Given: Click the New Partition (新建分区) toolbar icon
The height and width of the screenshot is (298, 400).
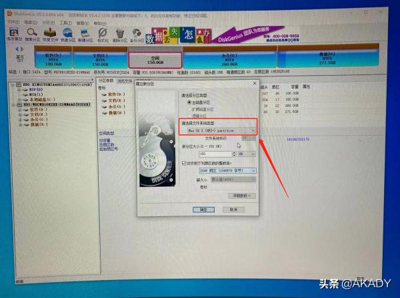Looking at the screenshot, I should coord(85,35).
